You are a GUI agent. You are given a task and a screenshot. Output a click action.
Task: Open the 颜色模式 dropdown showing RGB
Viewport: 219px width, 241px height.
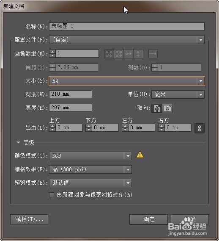[x=90, y=156]
